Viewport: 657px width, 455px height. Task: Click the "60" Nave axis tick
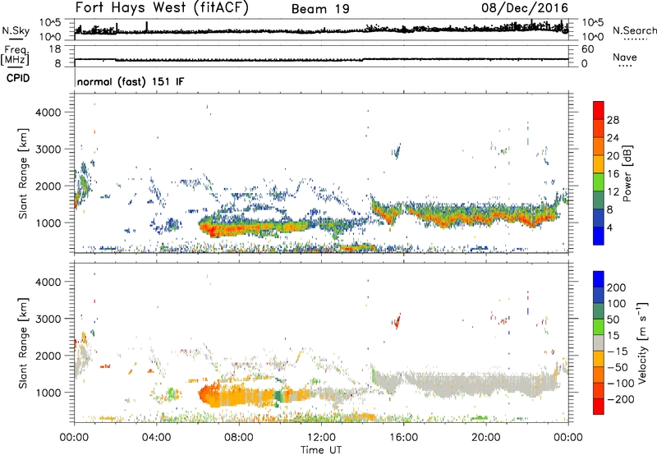point(588,49)
